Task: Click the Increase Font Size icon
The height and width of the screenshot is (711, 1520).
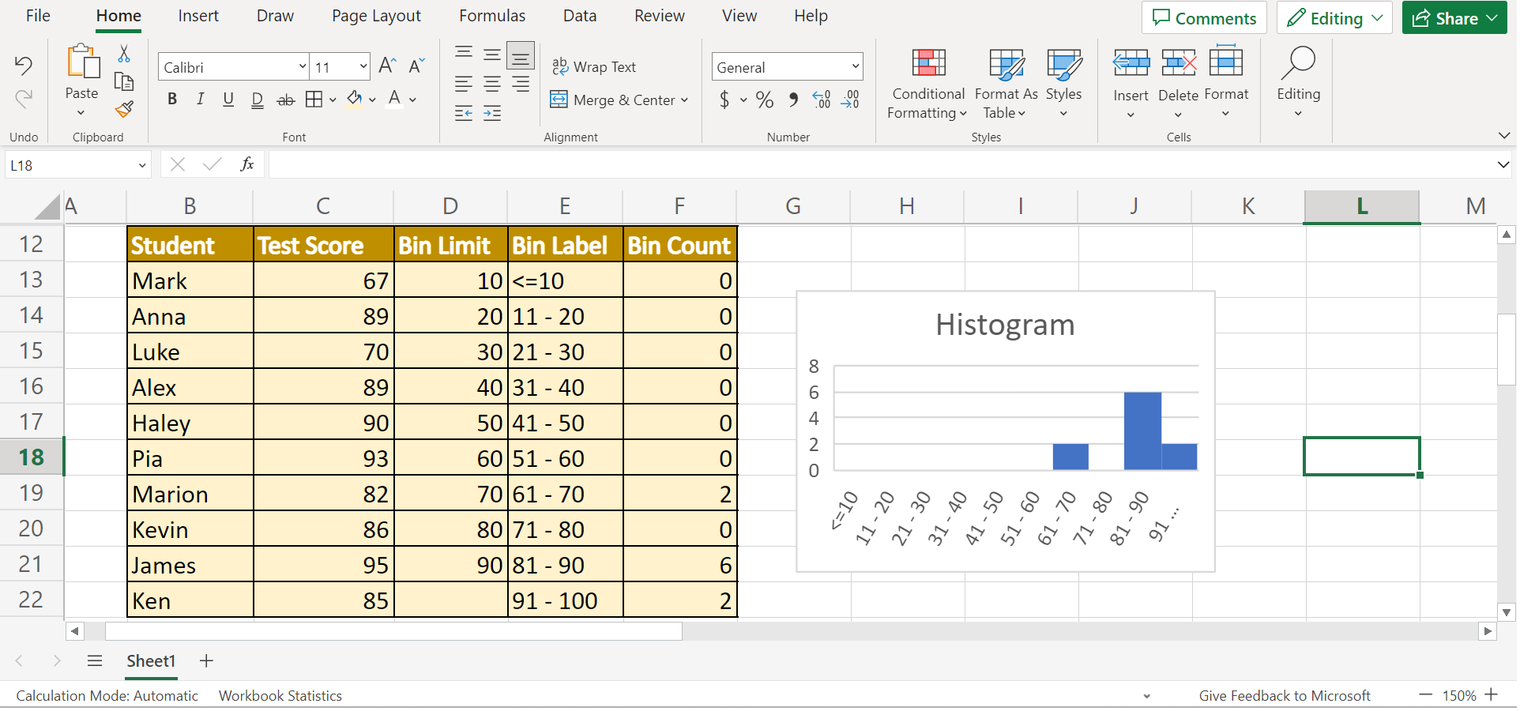Action: (387, 66)
